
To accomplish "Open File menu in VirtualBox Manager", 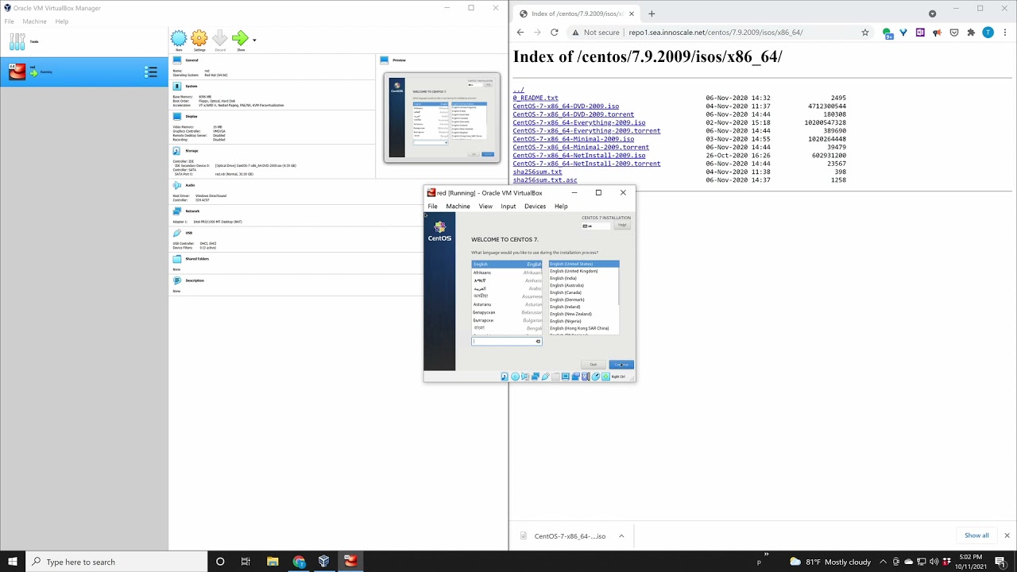I will [x=9, y=21].
